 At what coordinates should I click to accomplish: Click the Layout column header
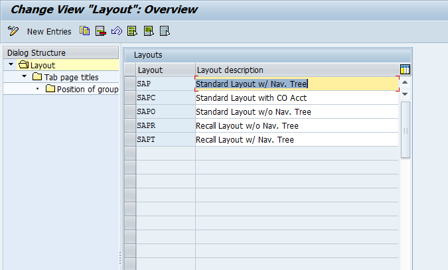[166, 70]
